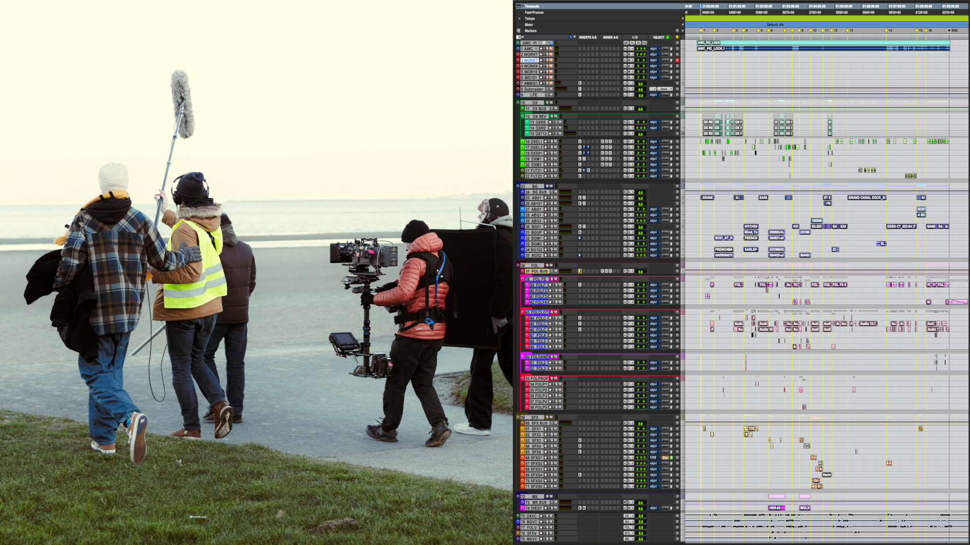970x545 pixels.
Task: Click the track color icon of 74 DIEG1
Action: pyautogui.click(x=522, y=508)
